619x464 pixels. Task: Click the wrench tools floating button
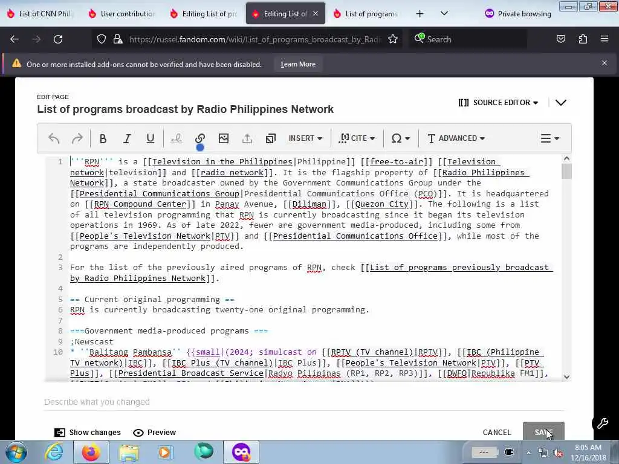coord(603,424)
